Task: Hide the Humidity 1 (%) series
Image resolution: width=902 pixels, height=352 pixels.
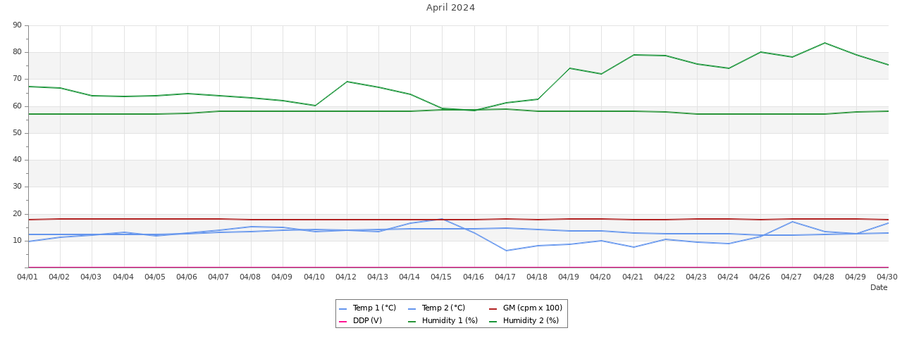Action: (450, 321)
